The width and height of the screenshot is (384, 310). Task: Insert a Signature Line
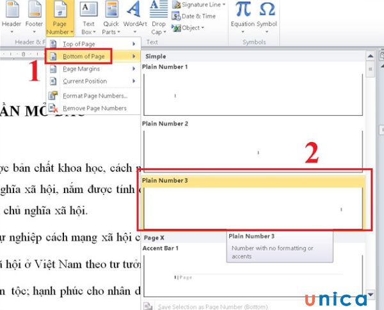(198, 4)
